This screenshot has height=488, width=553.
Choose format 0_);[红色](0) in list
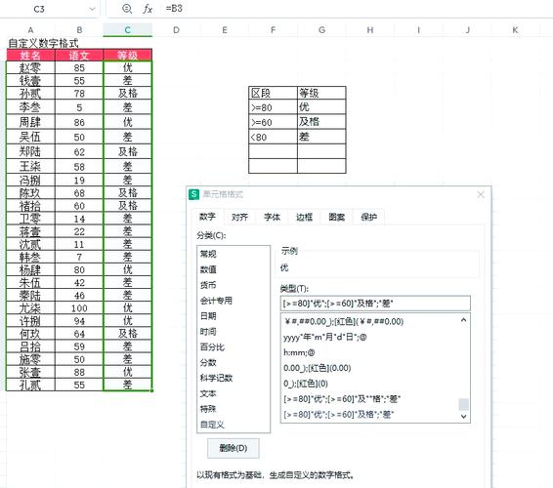pyautogui.click(x=369, y=384)
